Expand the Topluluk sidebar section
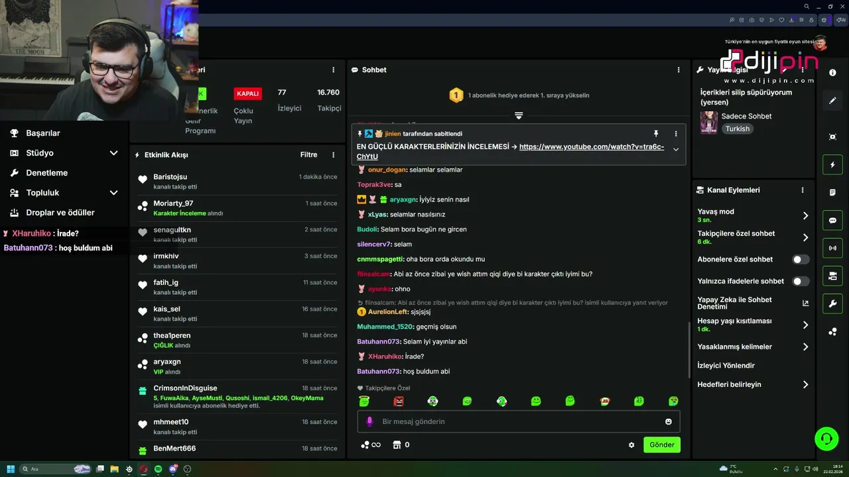This screenshot has height=477, width=849. (63, 193)
